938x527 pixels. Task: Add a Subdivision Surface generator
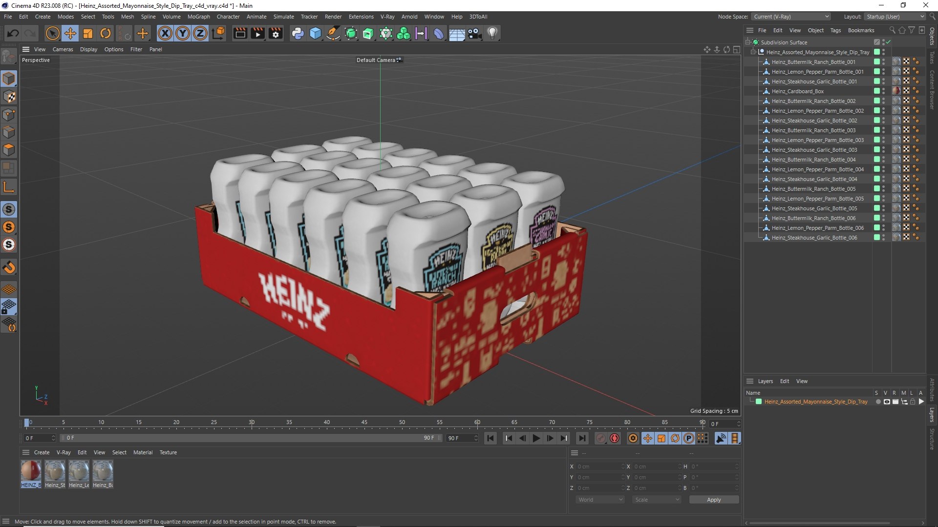point(351,33)
